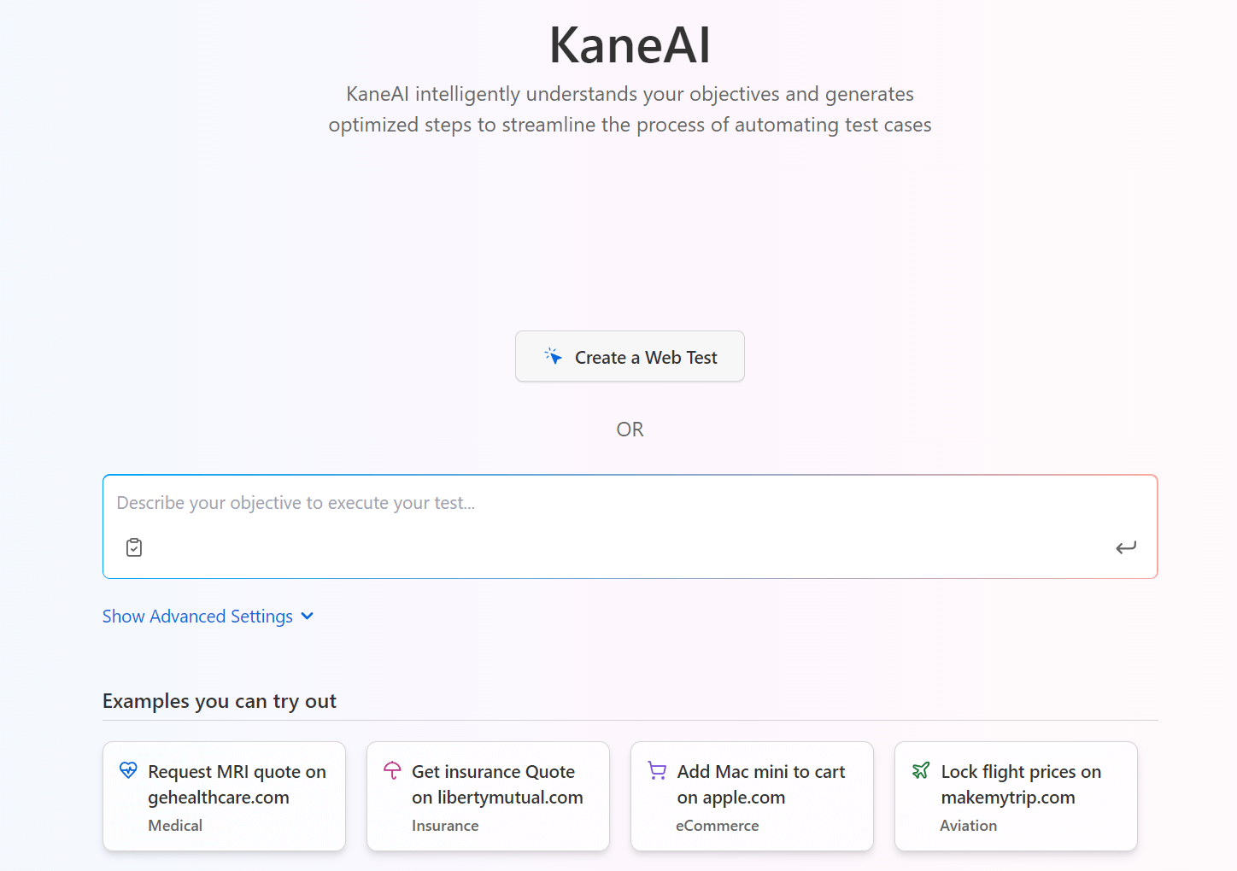Select the Lock flight prices example card

(x=1015, y=796)
